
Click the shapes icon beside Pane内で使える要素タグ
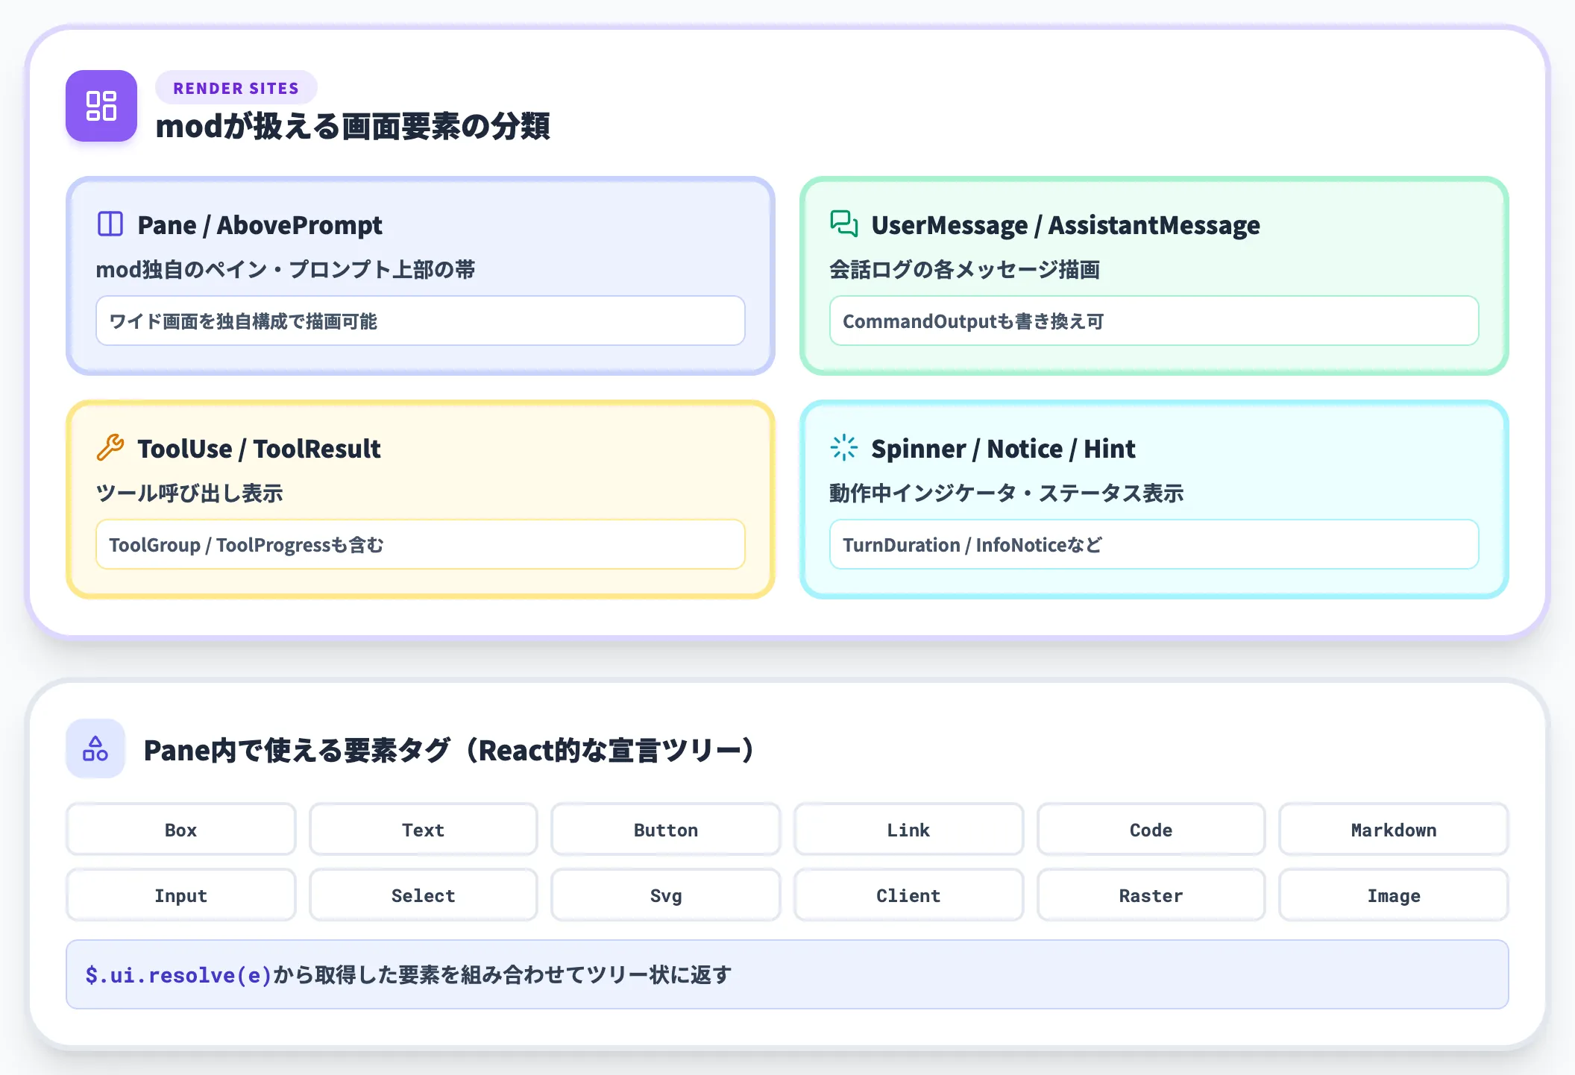[x=95, y=748]
